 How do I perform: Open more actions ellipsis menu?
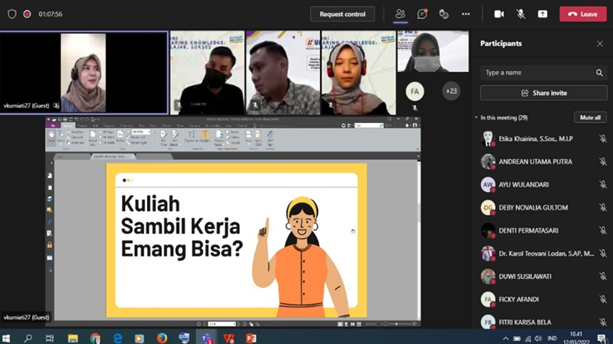(x=466, y=14)
